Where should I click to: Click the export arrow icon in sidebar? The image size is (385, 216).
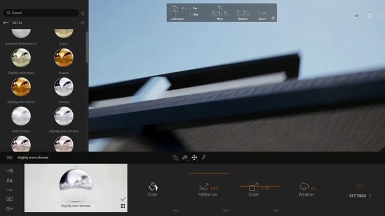coord(10,209)
